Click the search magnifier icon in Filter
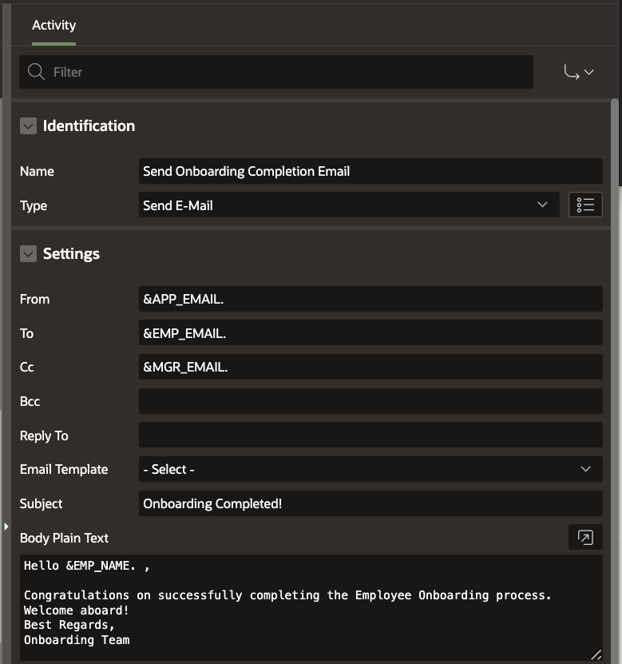This screenshot has width=622, height=664. pyautogui.click(x=36, y=72)
